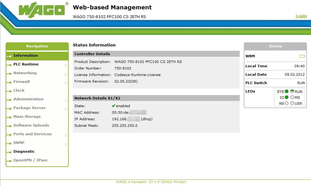
Task: Open the Networking navigation item
Action: [x=25, y=73]
